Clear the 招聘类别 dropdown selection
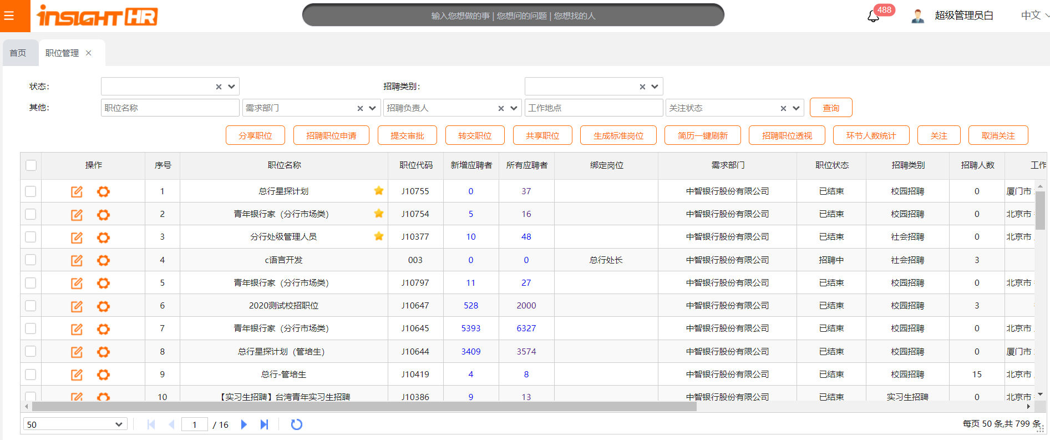Screen dimensions: 1050x440 point(642,87)
